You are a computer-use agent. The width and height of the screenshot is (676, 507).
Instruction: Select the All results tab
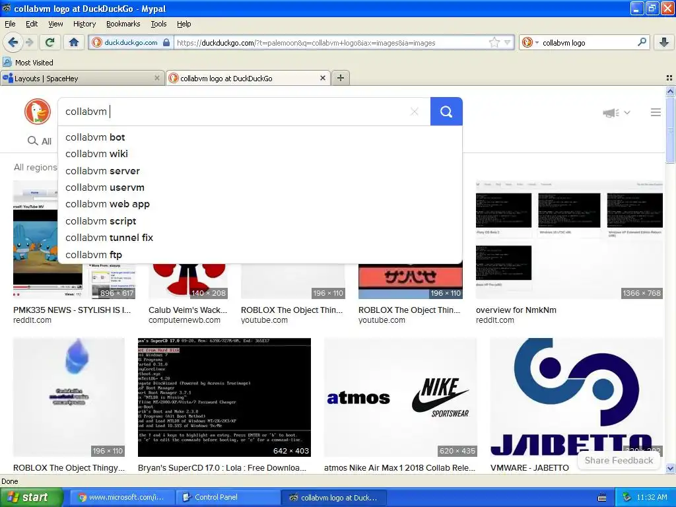coord(40,141)
